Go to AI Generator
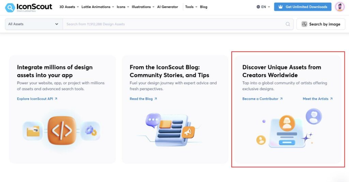Image resolution: width=349 pixels, height=182 pixels. pos(168,7)
